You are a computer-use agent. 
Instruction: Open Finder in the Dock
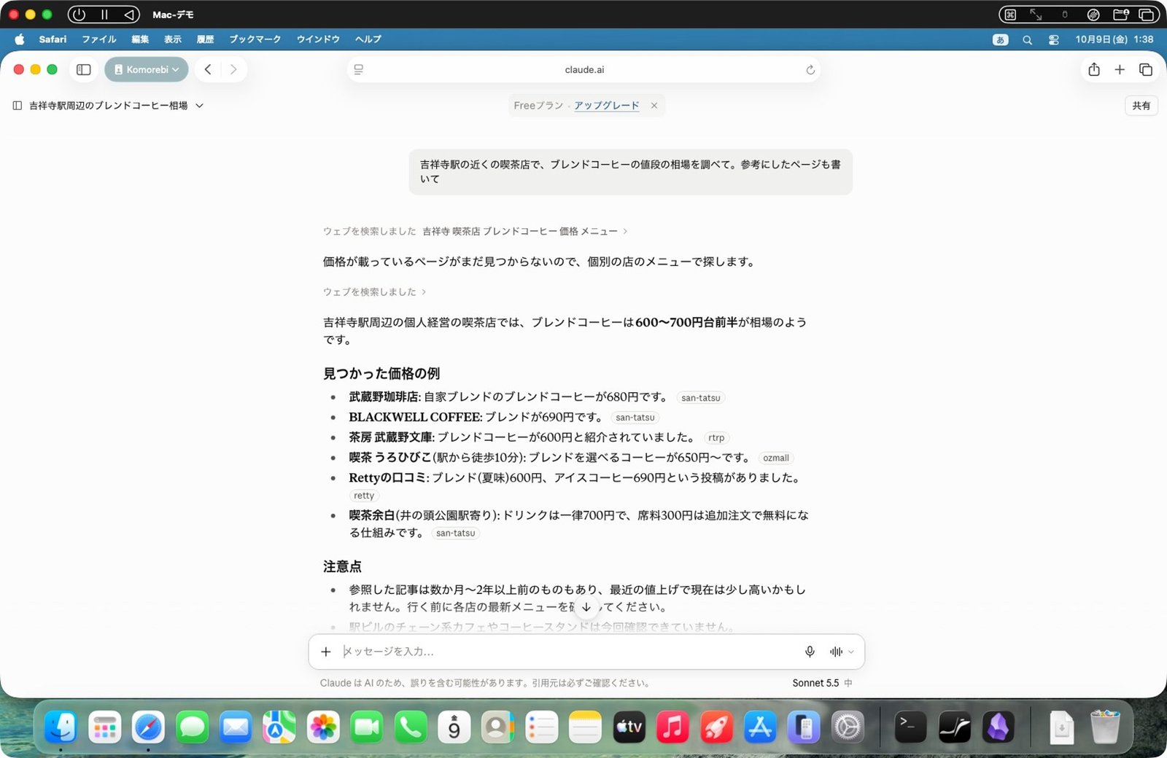[x=61, y=727]
